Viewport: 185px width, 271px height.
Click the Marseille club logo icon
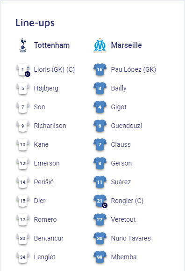pos(100,45)
